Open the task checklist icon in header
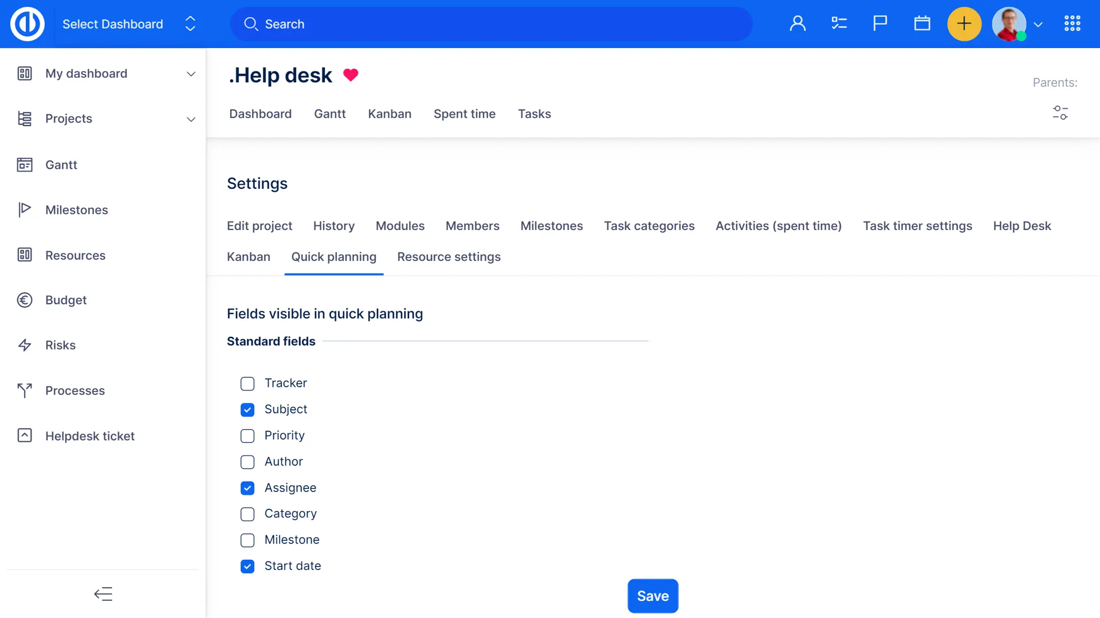This screenshot has height=618, width=1100. (x=839, y=24)
